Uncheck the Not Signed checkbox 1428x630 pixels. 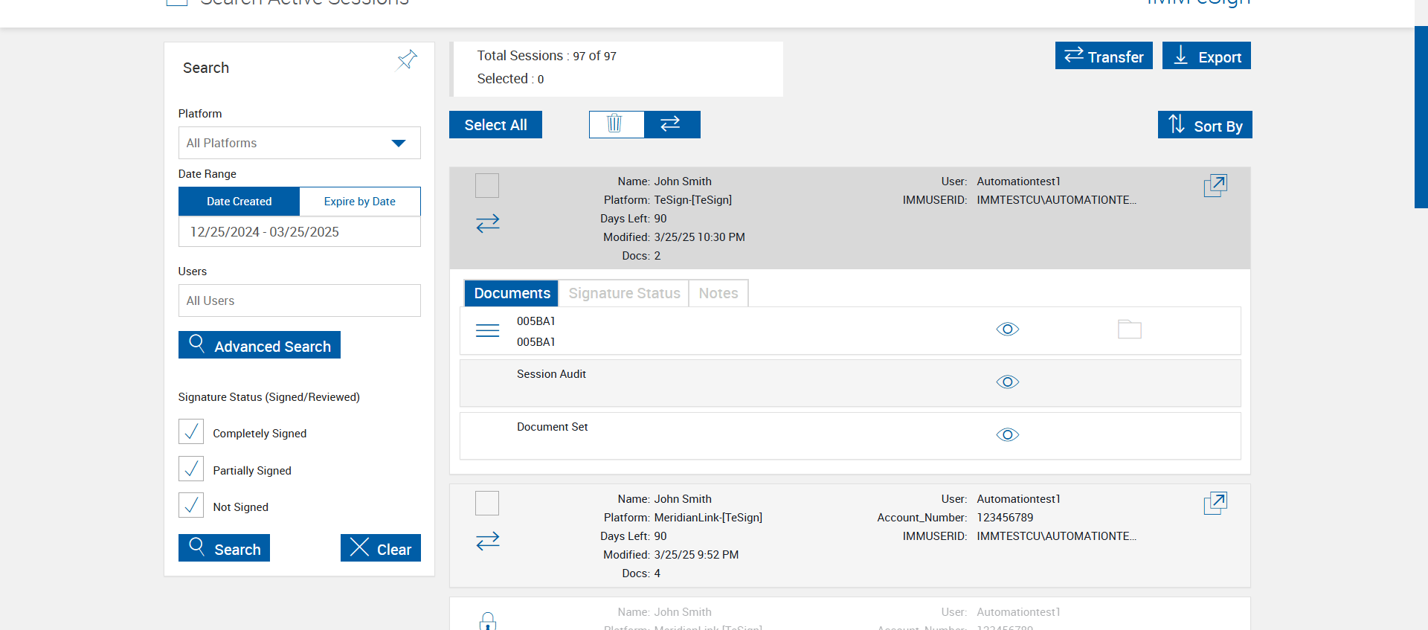[191, 505]
